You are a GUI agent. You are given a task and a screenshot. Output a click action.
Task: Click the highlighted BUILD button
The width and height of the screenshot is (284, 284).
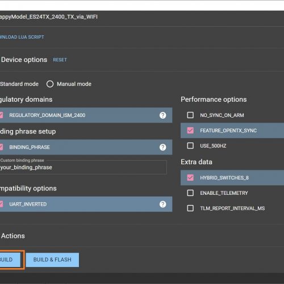(10, 260)
